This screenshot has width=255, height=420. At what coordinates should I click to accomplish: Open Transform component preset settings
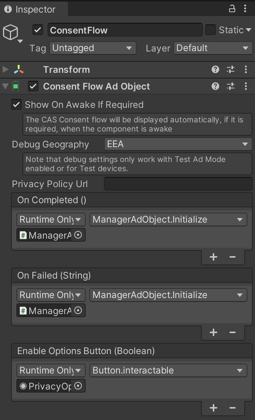(x=231, y=69)
